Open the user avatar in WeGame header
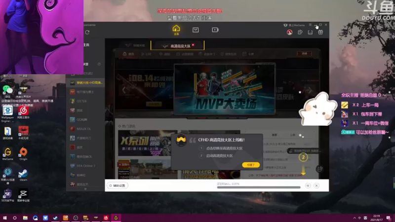Screen dimensions: 395x222 [290, 32]
